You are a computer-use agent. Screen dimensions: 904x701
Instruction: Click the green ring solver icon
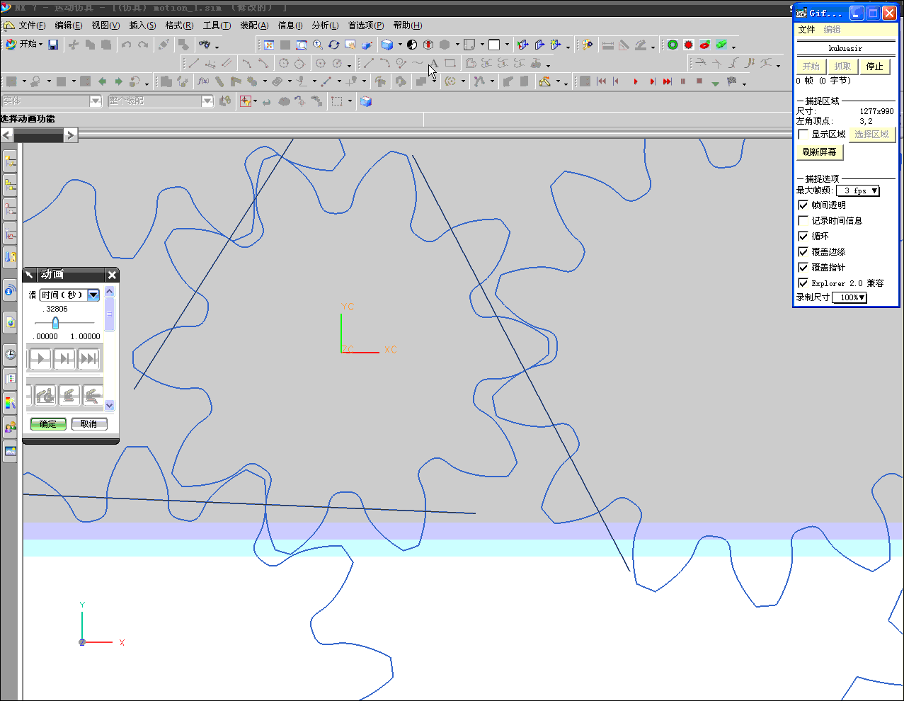coord(673,45)
